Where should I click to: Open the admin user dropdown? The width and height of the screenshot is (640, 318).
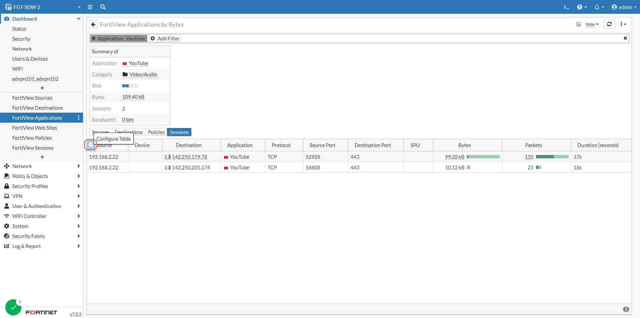(x=624, y=7)
